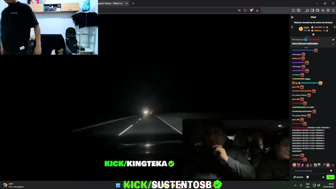This screenshot has height=189, width=336.
Task: Click username Sandraskinsmiperra in chat
Action: pyautogui.click(x=309, y=83)
